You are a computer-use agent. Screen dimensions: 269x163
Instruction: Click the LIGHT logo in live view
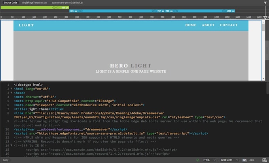pyautogui.click(x=26, y=25)
